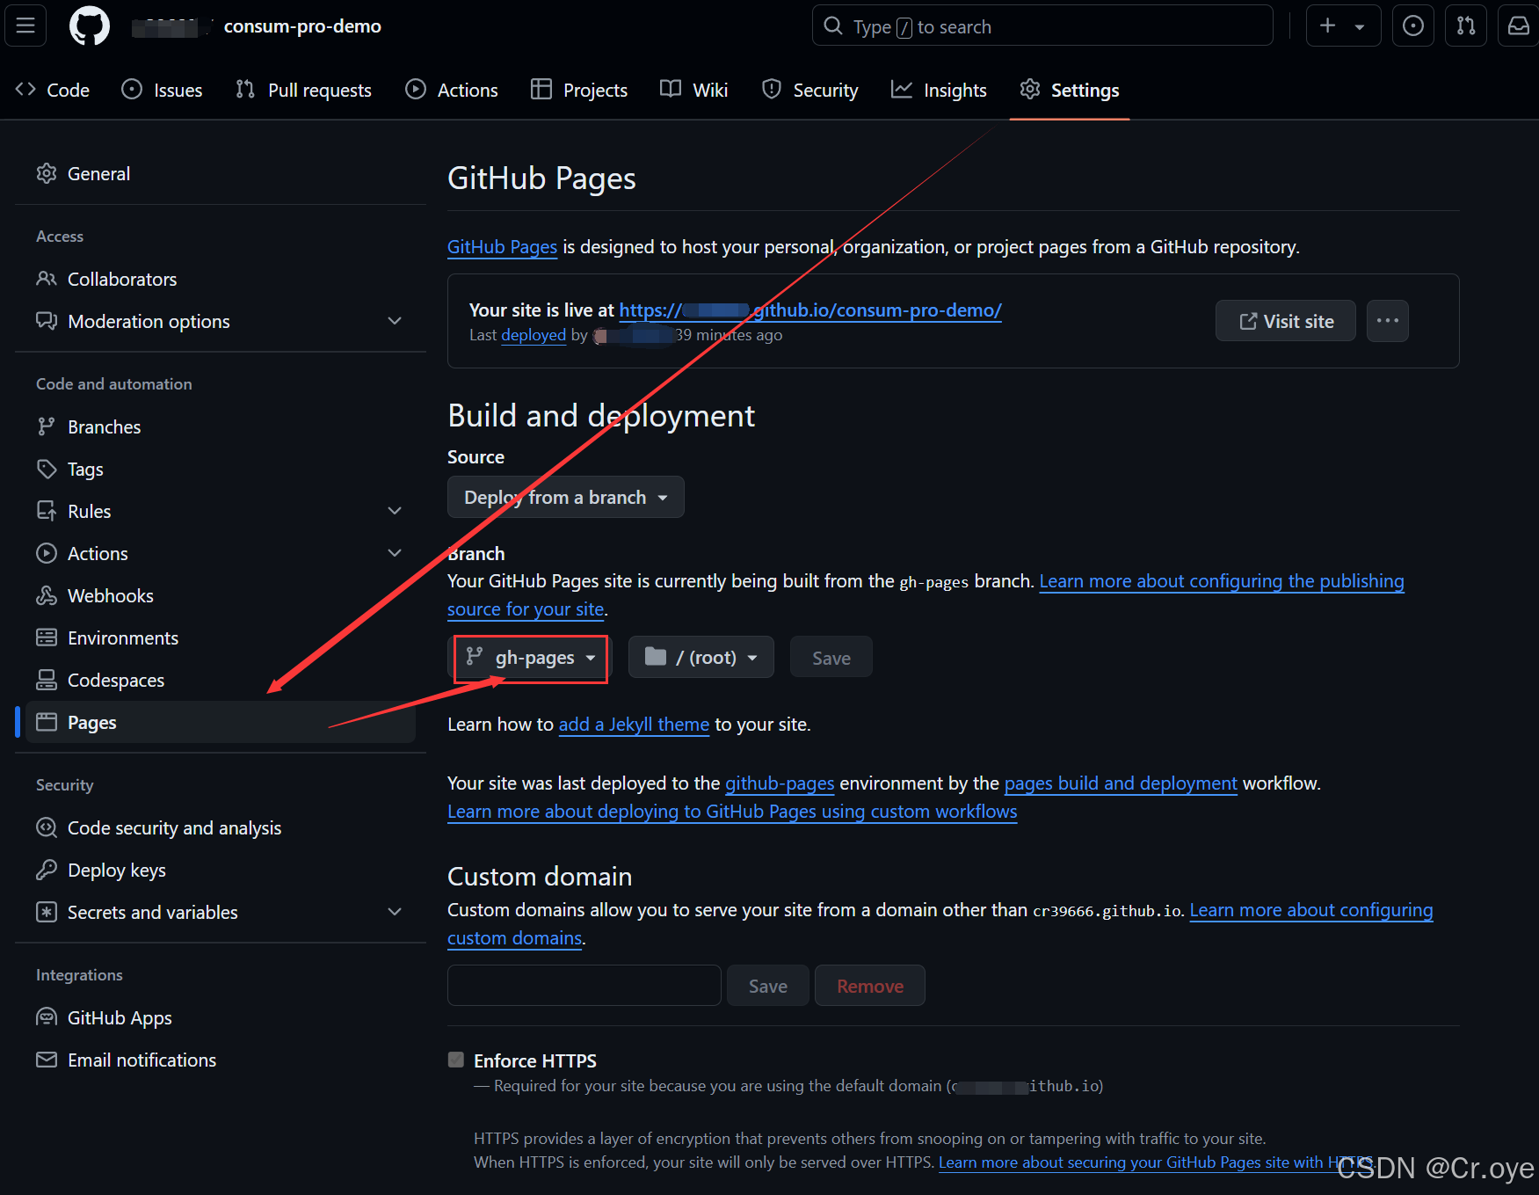Open the issues icon in header
Viewport: 1539px width, 1195px height.
(1413, 26)
